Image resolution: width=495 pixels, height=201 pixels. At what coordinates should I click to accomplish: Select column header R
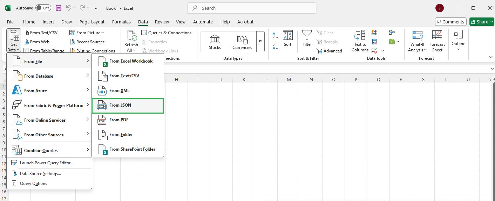pos(401,80)
